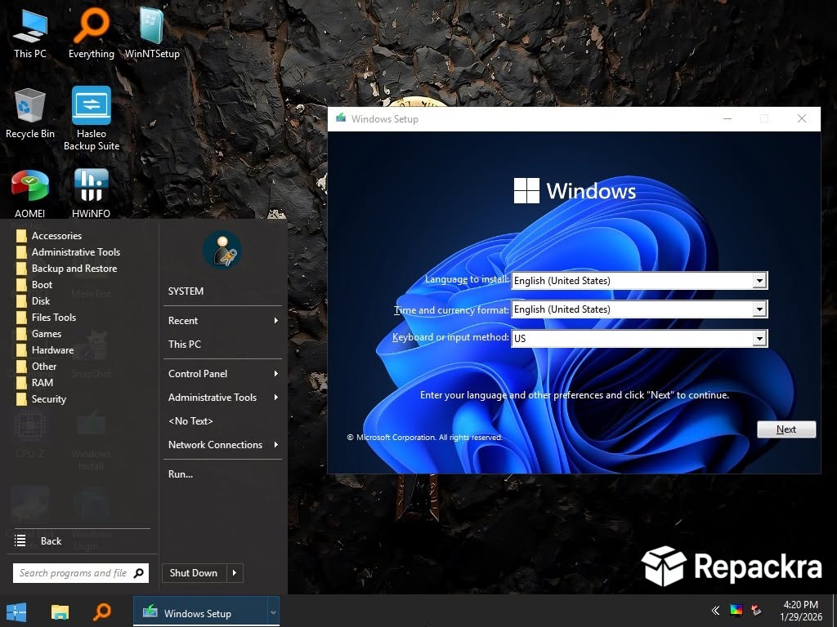Click the SYSTEM user avatar picture

[222, 250]
